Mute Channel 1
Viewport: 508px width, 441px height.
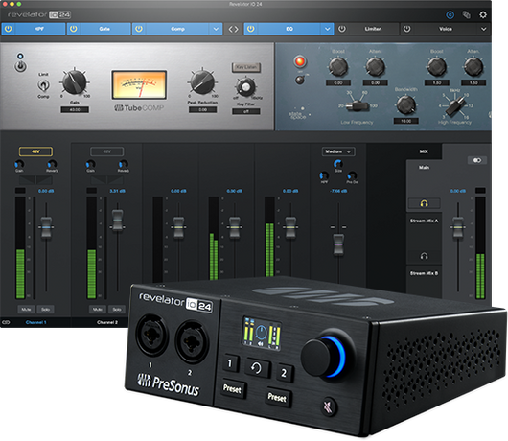pos(26,310)
